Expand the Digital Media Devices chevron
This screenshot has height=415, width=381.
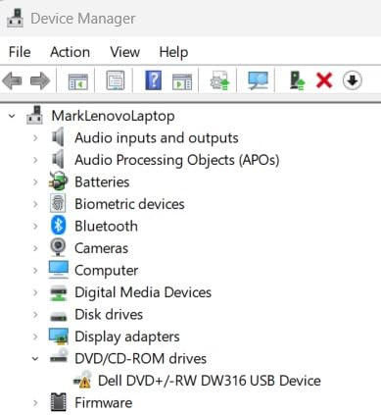coord(35,292)
